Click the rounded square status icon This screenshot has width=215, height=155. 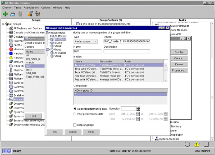point(207,144)
